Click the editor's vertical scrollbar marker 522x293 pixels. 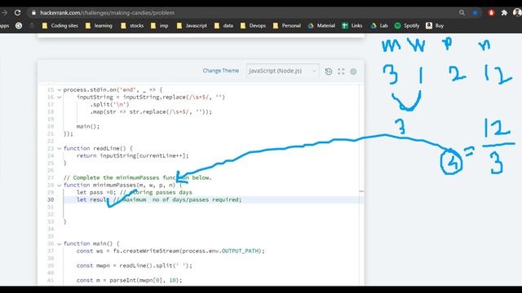[361, 191]
